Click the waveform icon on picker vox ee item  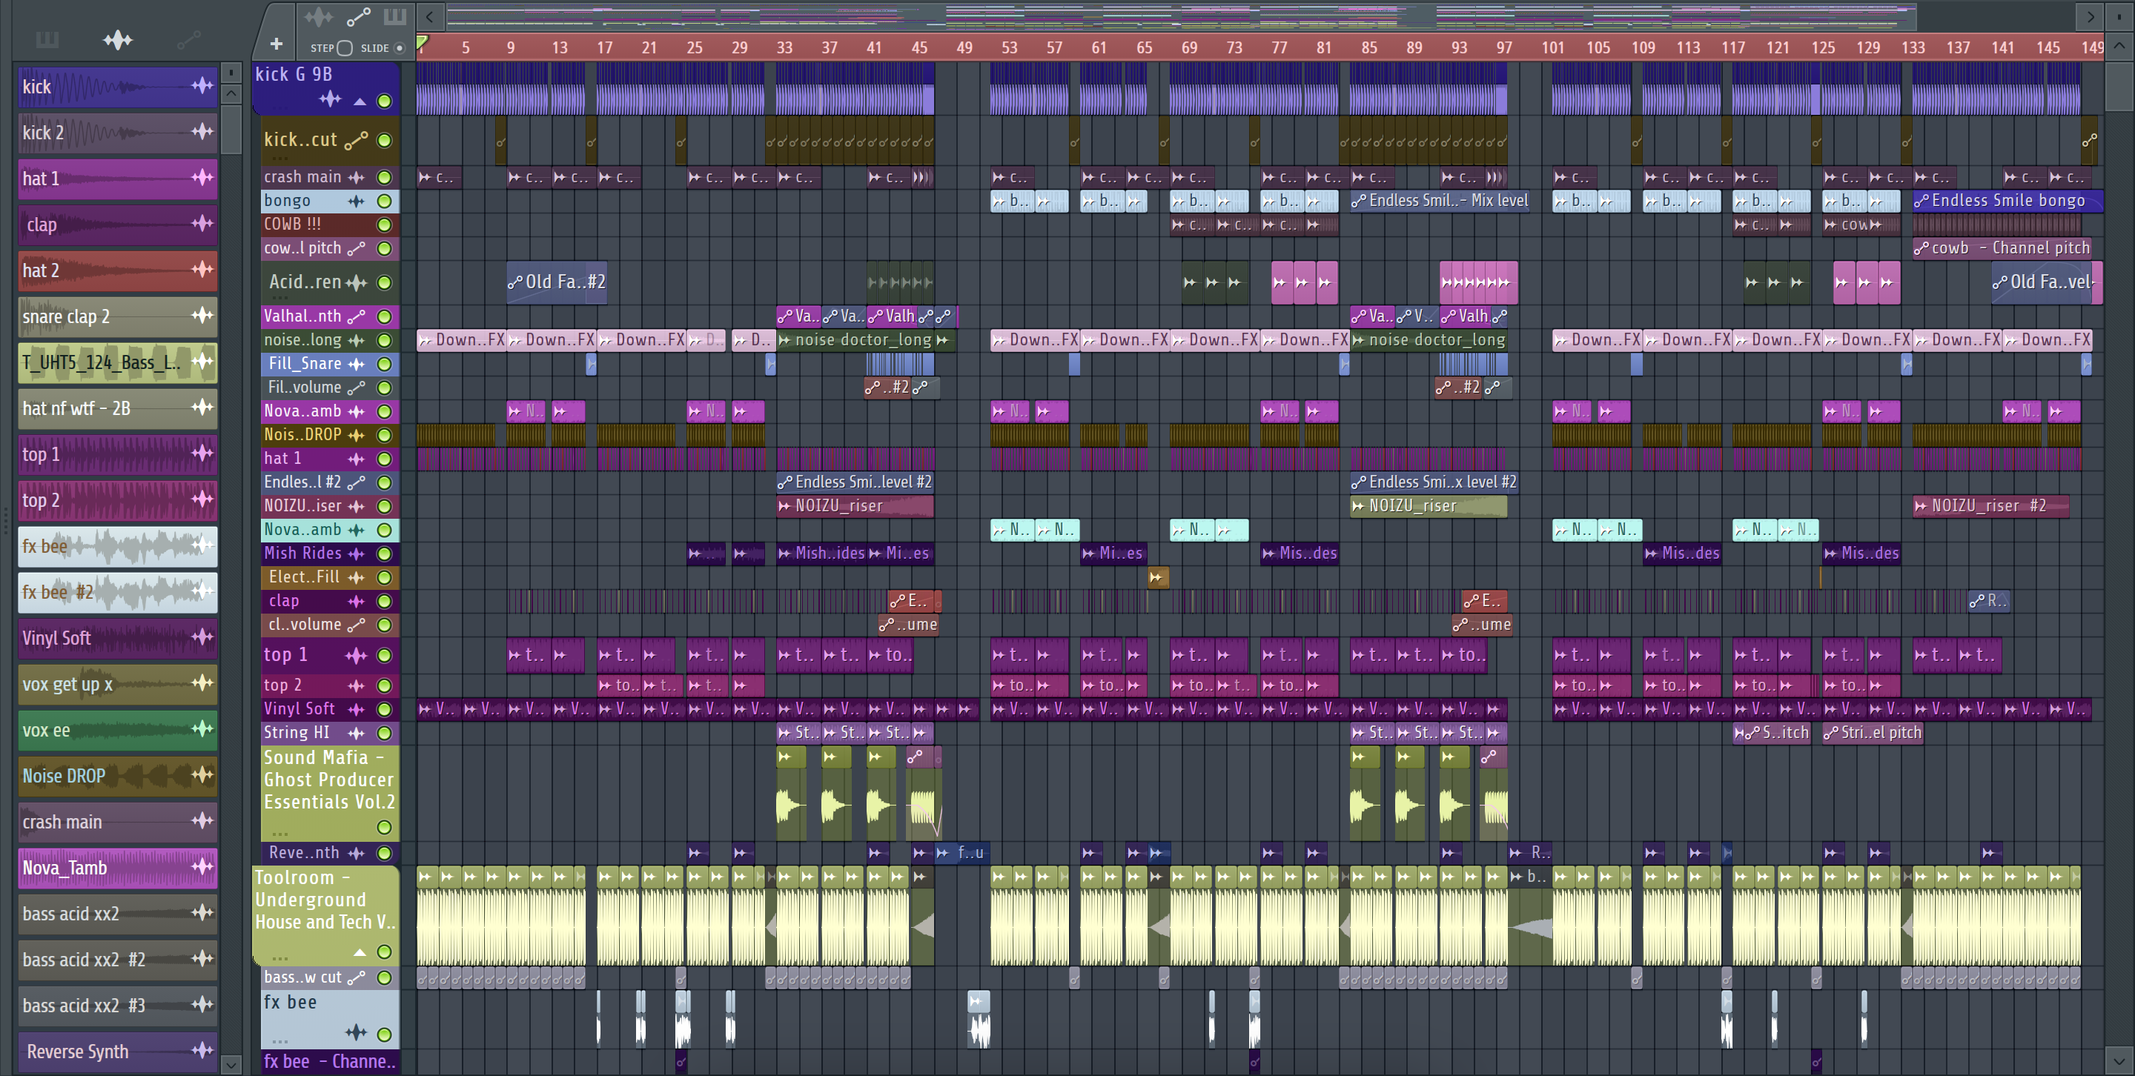202,728
